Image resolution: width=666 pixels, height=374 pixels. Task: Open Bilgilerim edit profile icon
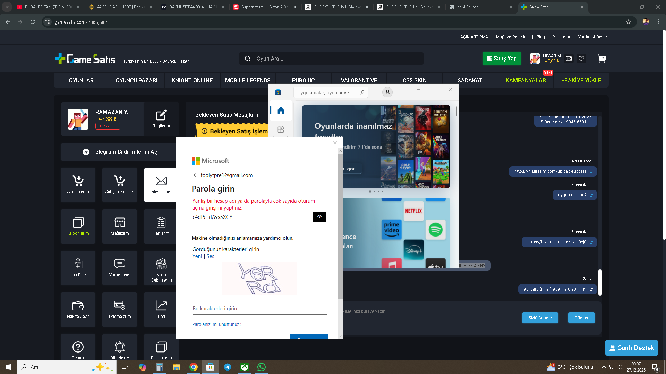click(161, 119)
